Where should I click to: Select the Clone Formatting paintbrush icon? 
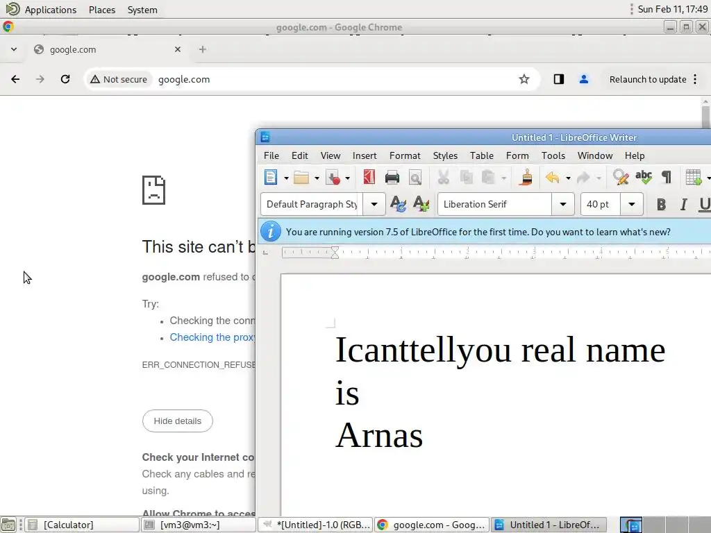[x=526, y=177]
